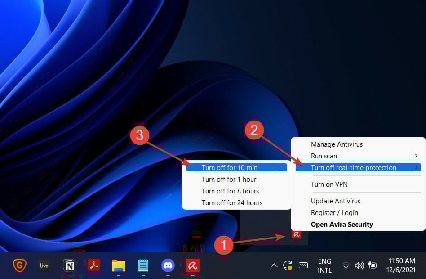This screenshot has width=426, height=279.
Task: Open the Wi-Fi network settings
Action: click(x=346, y=265)
